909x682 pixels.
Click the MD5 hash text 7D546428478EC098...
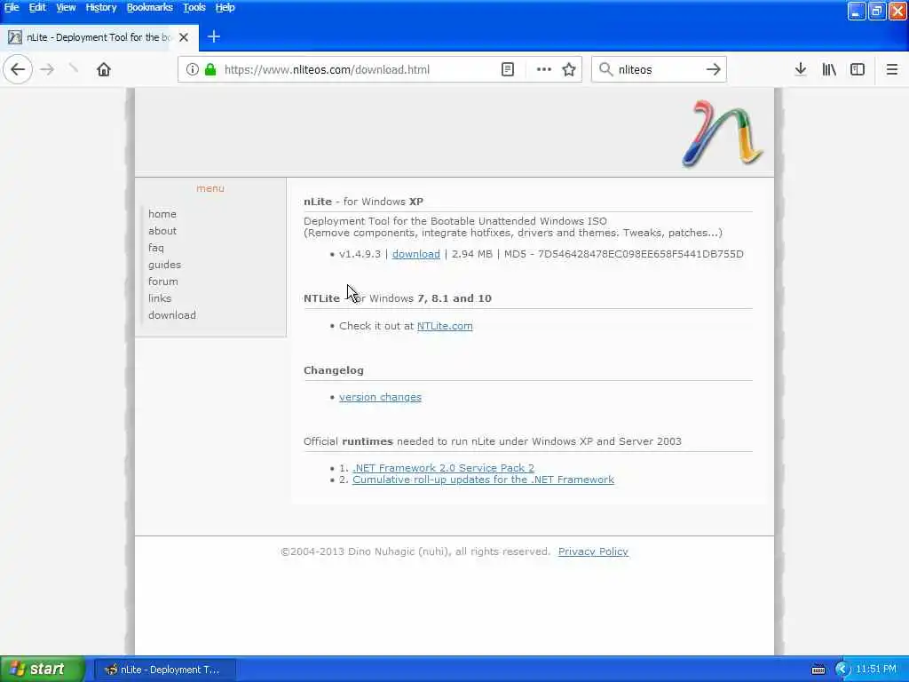(x=641, y=254)
